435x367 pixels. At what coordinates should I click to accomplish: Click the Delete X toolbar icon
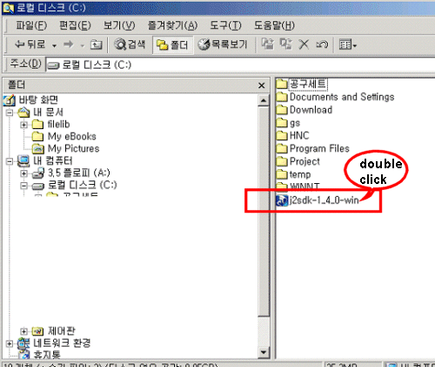(304, 44)
